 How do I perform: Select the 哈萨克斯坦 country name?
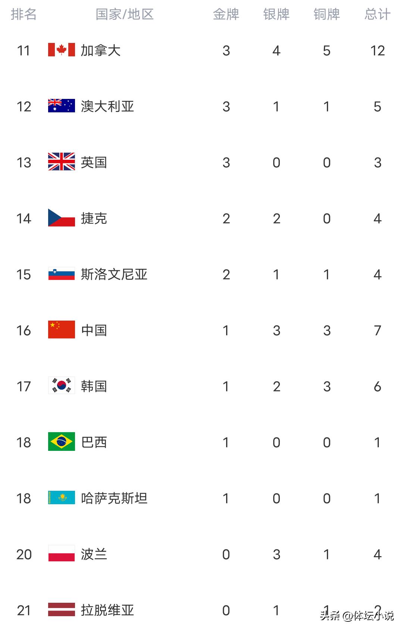click(114, 498)
